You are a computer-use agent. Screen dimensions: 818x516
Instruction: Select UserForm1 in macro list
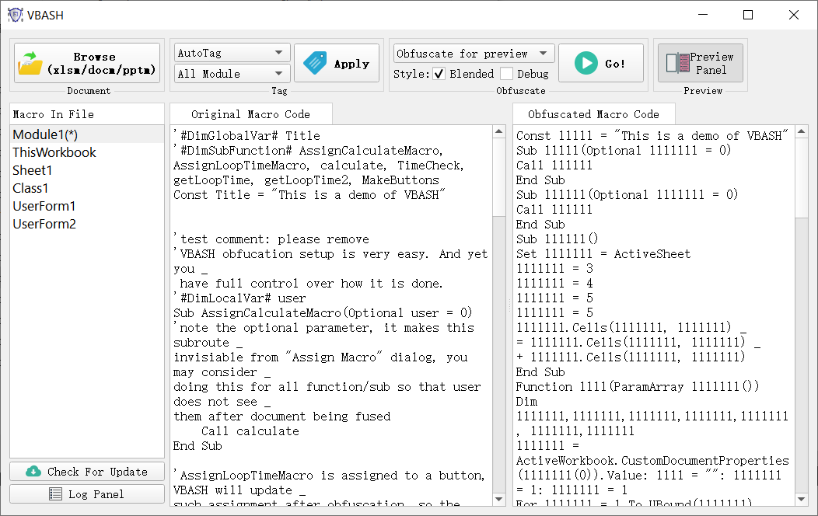tap(86, 206)
